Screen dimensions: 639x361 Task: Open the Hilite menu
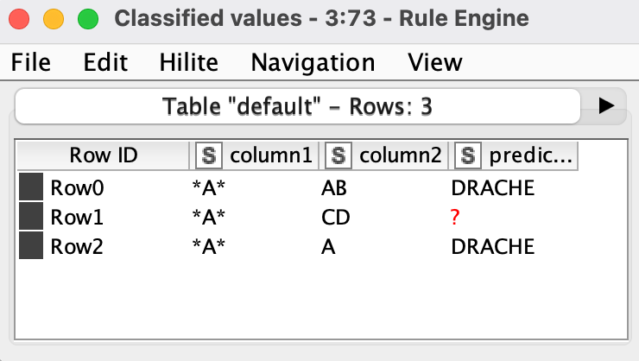(x=189, y=62)
